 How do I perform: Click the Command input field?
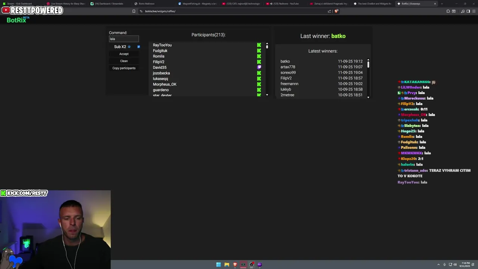(x=124, y=39)
